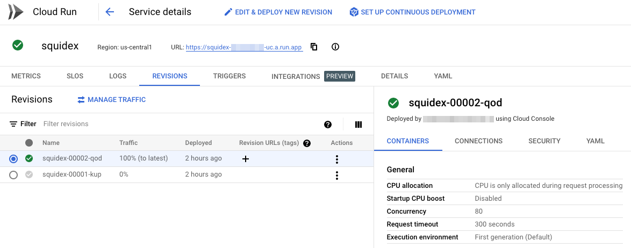Click status column header circle icon
The height and width of the screenshot is (248, 631).
pyautogui.click(x=29, y=143)
